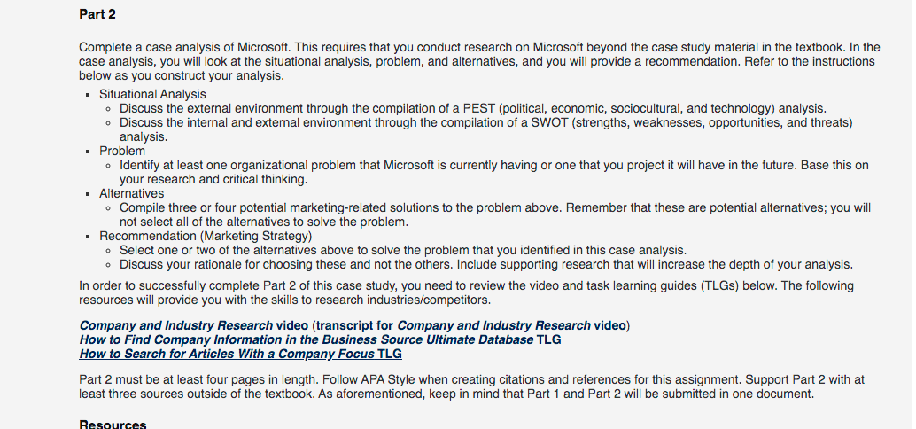Click the Problem bullet item
The width and height of the screenshot is (916, 429).
[122, 151]
